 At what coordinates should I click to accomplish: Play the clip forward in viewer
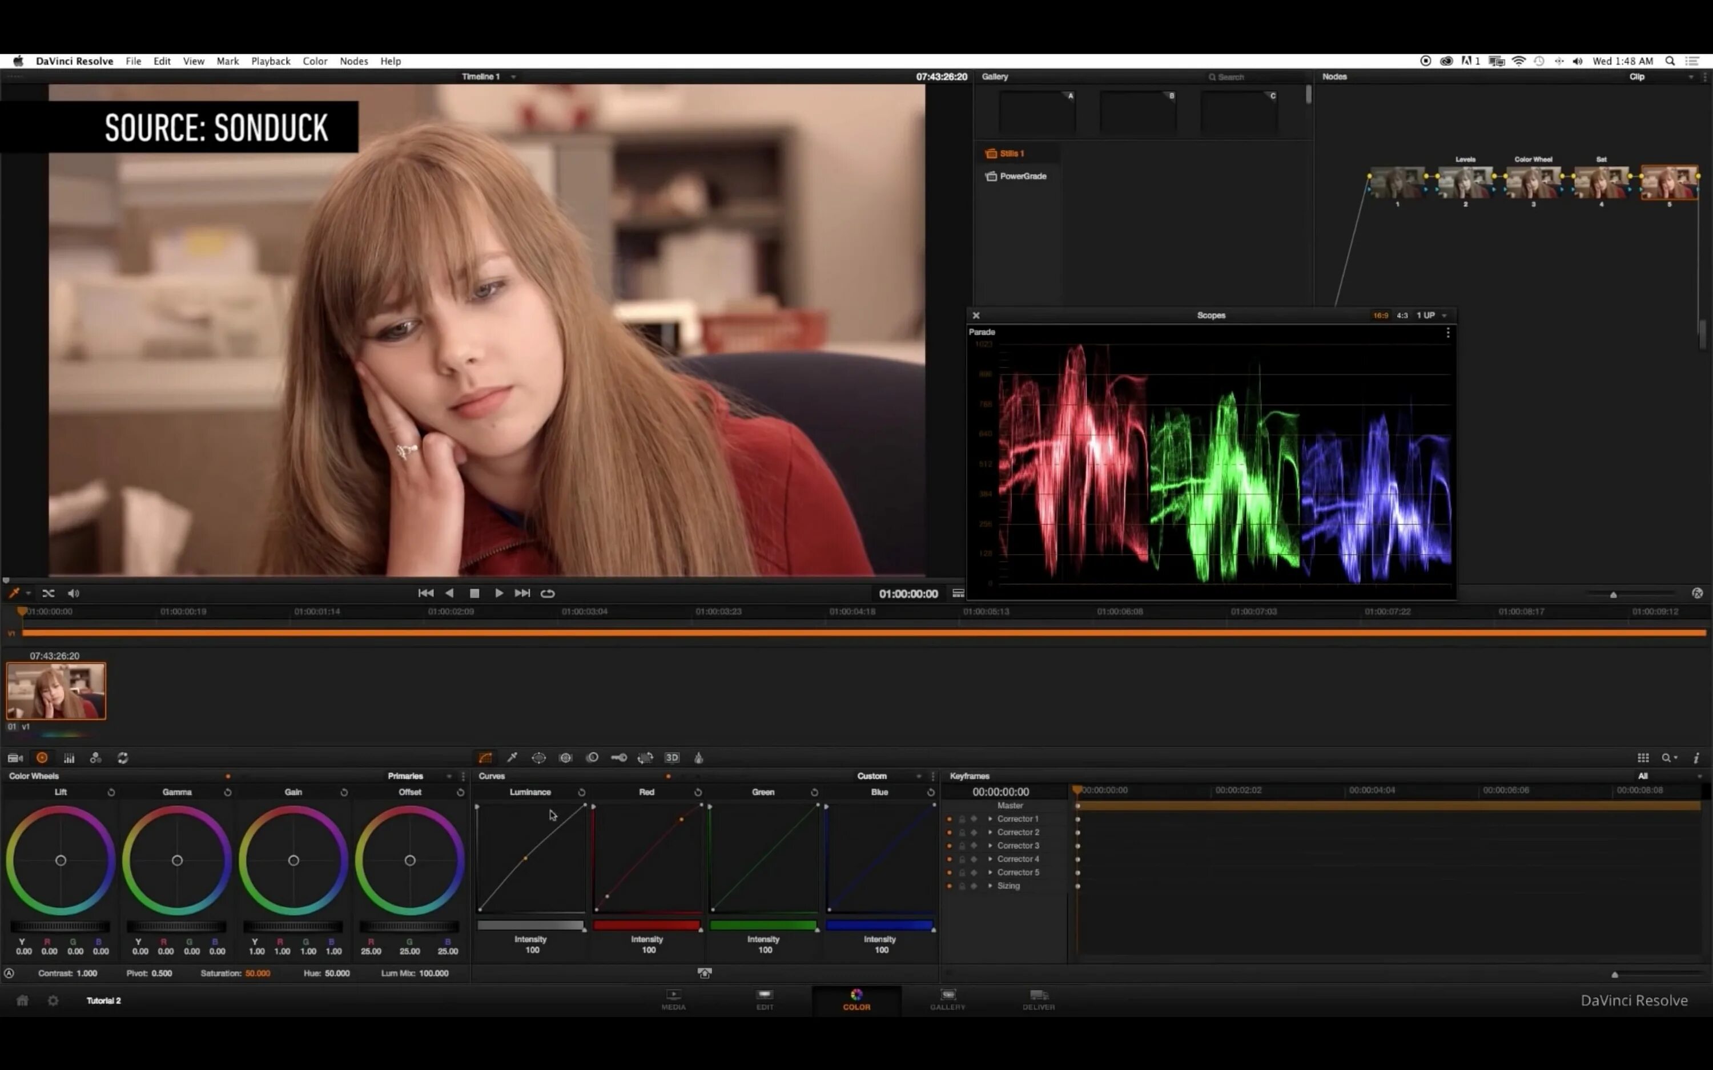pyautogui.click(x=499, y=593)
